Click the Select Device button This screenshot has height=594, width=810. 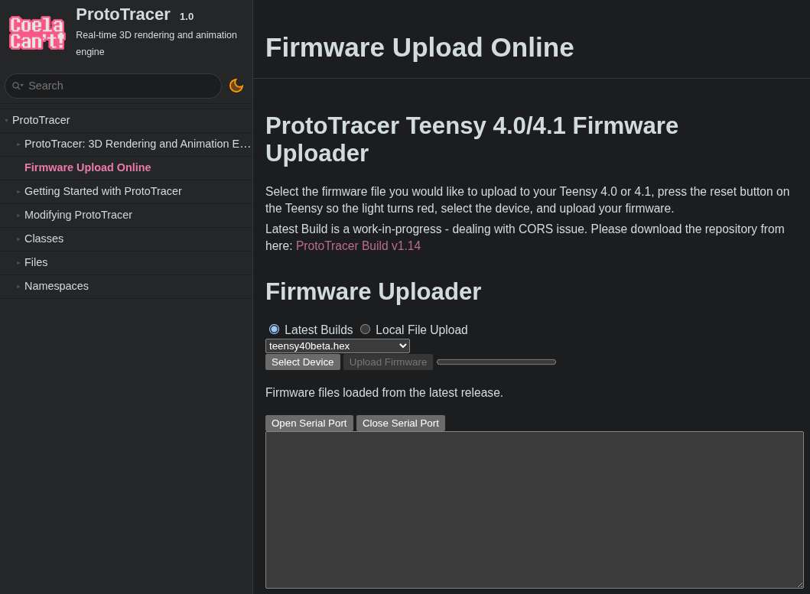tap(303, 362)
